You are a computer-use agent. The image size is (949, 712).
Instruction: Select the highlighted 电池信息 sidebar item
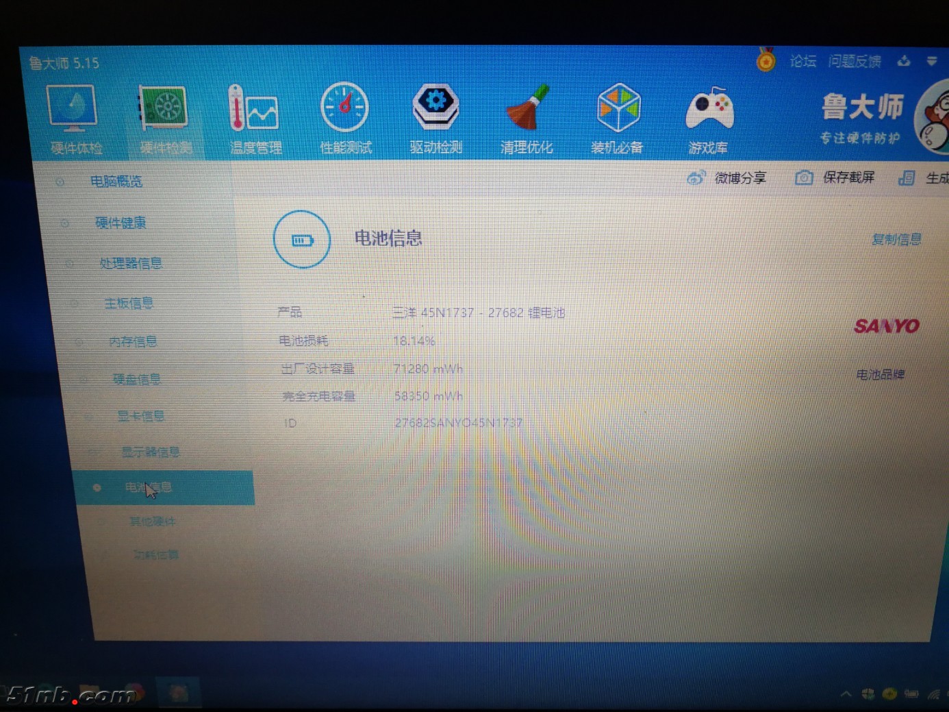click(164, 488)
